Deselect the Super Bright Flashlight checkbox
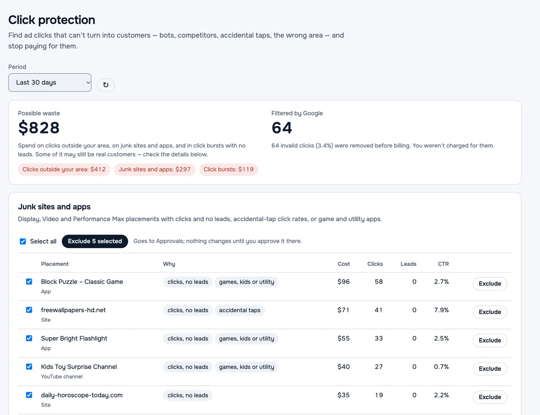Screen dimensions: 540x415 coord(29,338)
